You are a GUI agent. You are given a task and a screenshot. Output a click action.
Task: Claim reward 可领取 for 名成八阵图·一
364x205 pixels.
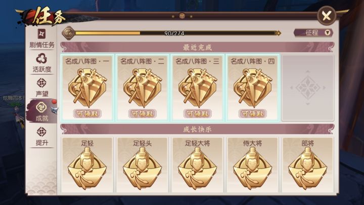(x=87, y=113)
